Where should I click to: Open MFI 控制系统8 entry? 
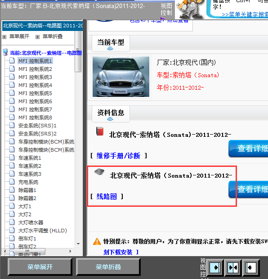point(35,118)
